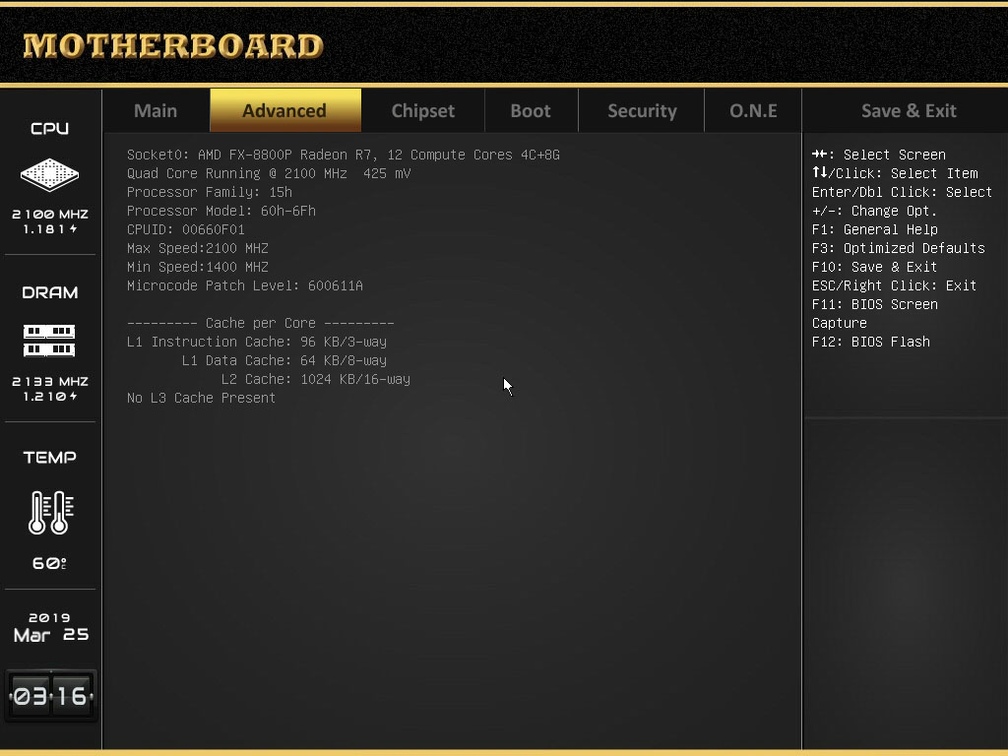Click the F11: BIOS Screen Capture hint

click(x=875, y=314)
